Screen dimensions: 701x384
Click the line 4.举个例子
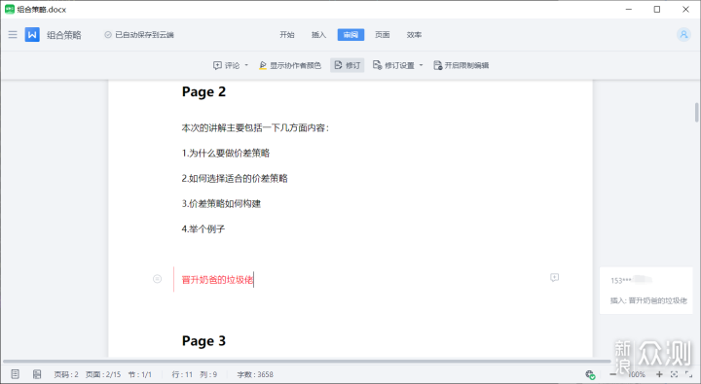[203, 229]
